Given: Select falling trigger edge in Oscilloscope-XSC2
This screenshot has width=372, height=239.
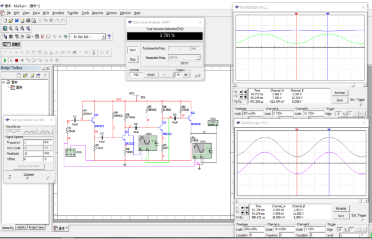Looking at the screenshot, I should 344,114.
